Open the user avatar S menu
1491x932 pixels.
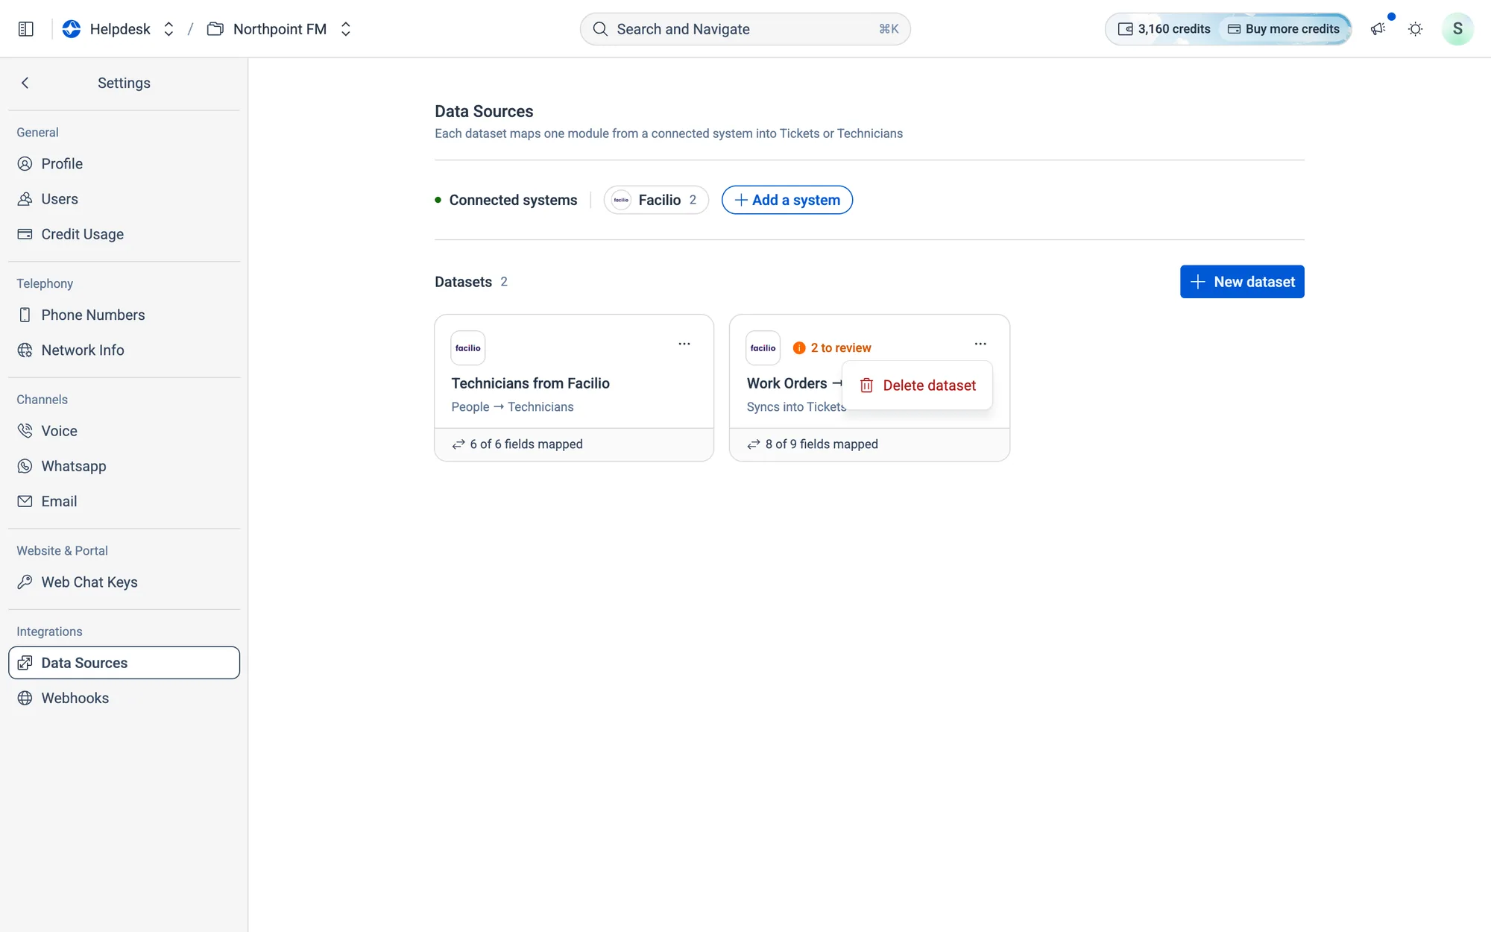(1457, 29)
